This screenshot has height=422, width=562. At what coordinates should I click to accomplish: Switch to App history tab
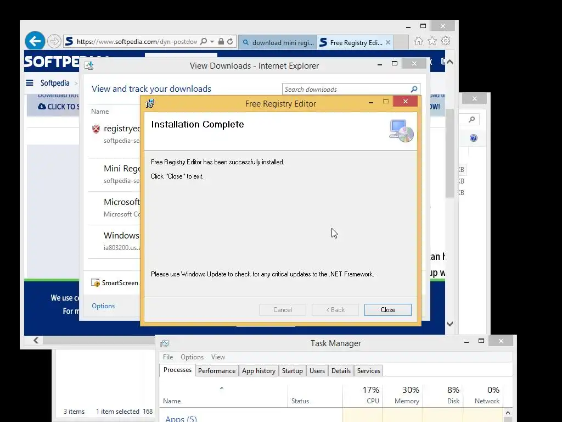point(259,371)
